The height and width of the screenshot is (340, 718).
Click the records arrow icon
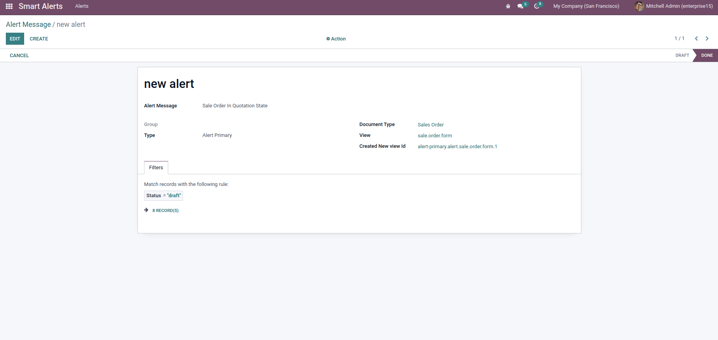146,210
